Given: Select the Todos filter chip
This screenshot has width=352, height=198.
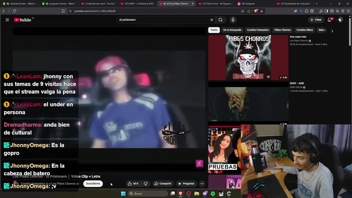Looking at the screenshot, I should click(214, 30).
